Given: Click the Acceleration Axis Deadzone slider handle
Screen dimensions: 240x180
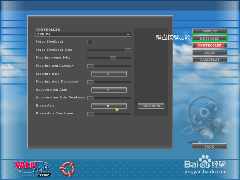Looking at the screenshot, I should click(x=91, y=98).
